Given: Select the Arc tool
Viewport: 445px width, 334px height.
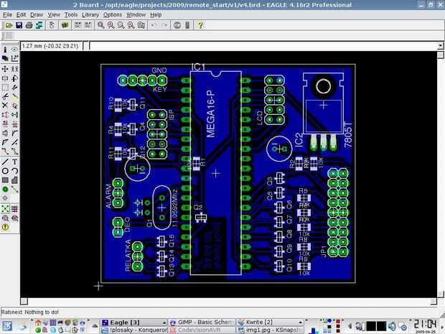Looking at the screenshot, I should click(14, 171).
